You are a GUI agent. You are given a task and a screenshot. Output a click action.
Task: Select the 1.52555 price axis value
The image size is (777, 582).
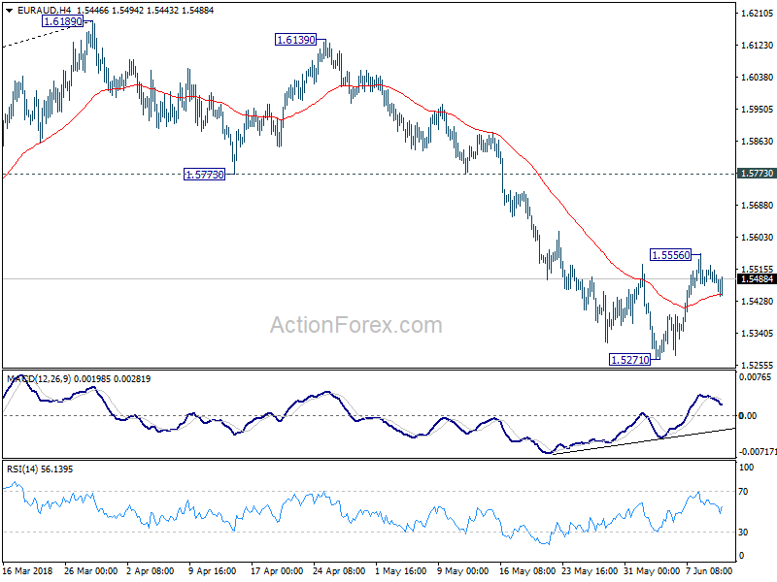(758, 366)
